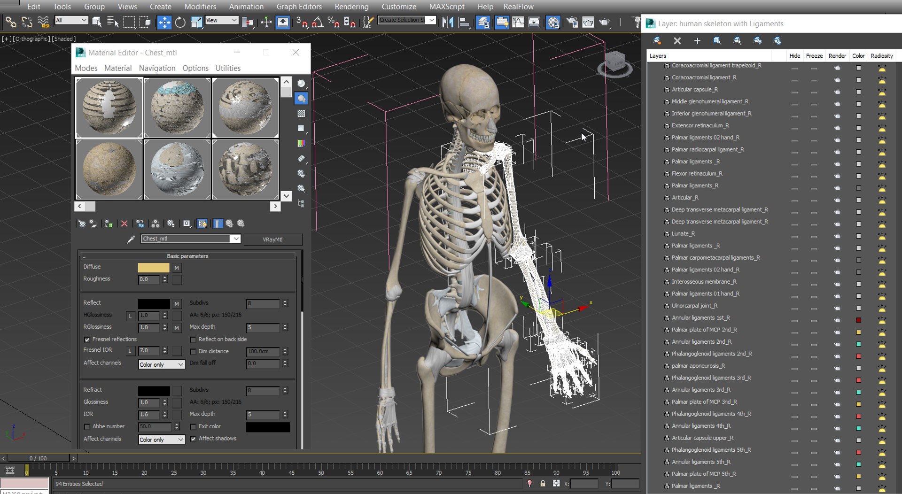Open the Modifiers menu

[200, 7]
